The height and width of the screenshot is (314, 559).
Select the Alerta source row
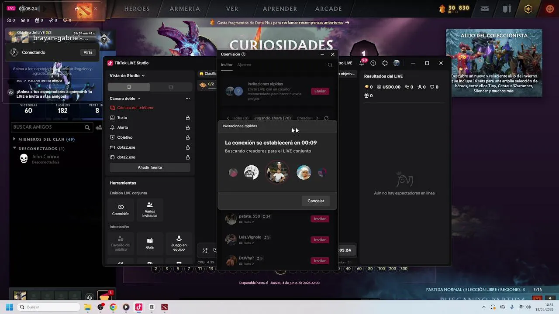(150, 127)
